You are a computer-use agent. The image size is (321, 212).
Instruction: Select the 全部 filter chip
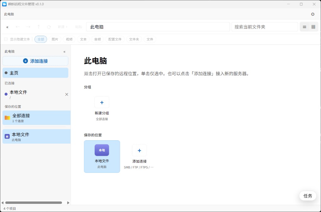click(x=41, y=39)
